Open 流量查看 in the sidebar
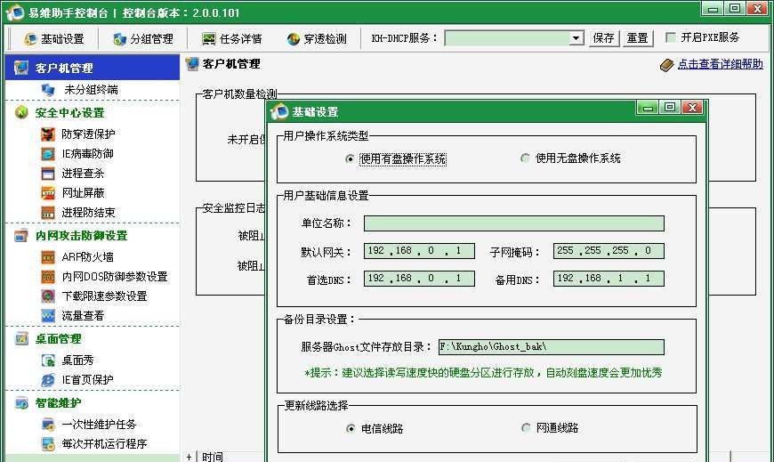 [83, 316]
